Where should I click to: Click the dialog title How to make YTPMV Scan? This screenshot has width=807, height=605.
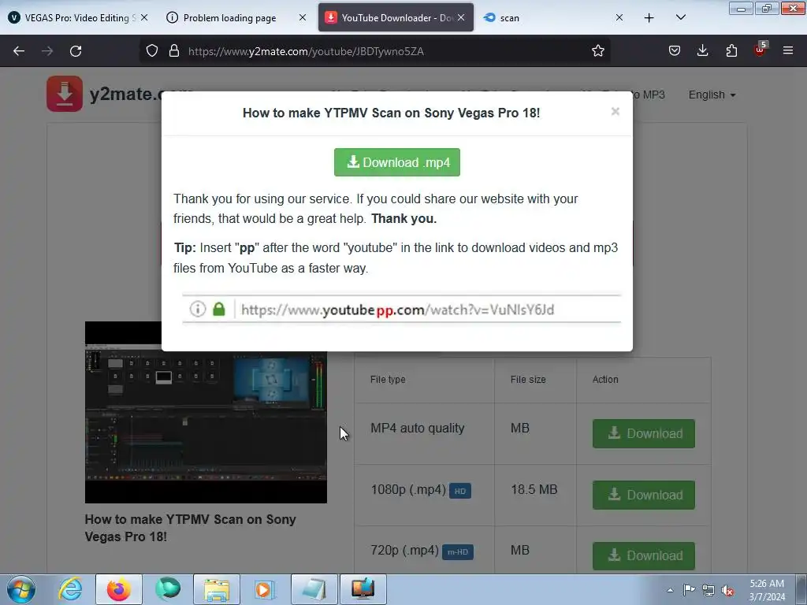click(391, 113)
